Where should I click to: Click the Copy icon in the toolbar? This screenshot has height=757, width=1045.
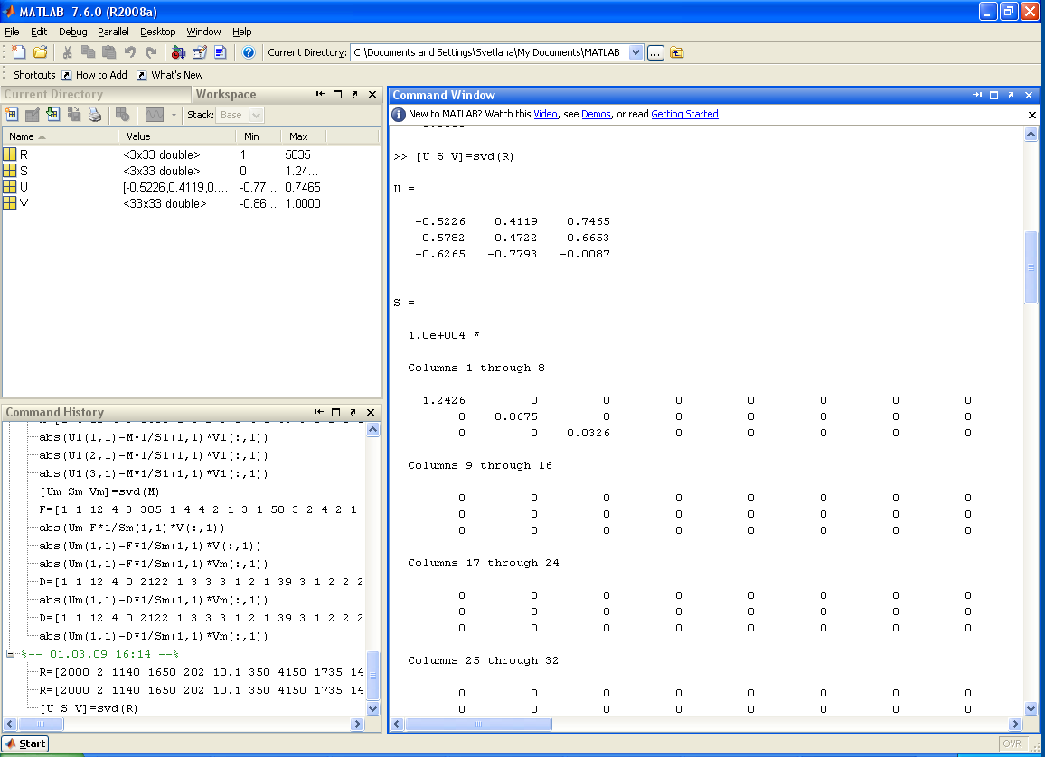point(88,51)
